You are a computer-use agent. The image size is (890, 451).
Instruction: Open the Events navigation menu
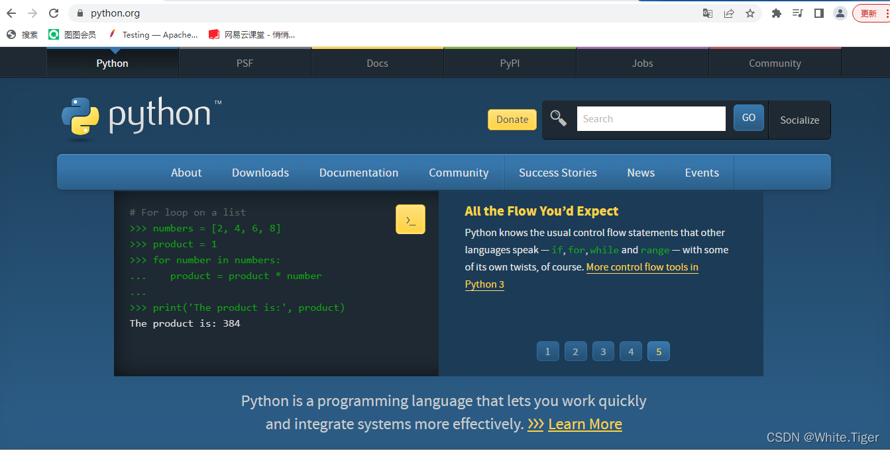click(x=702, y=173)
